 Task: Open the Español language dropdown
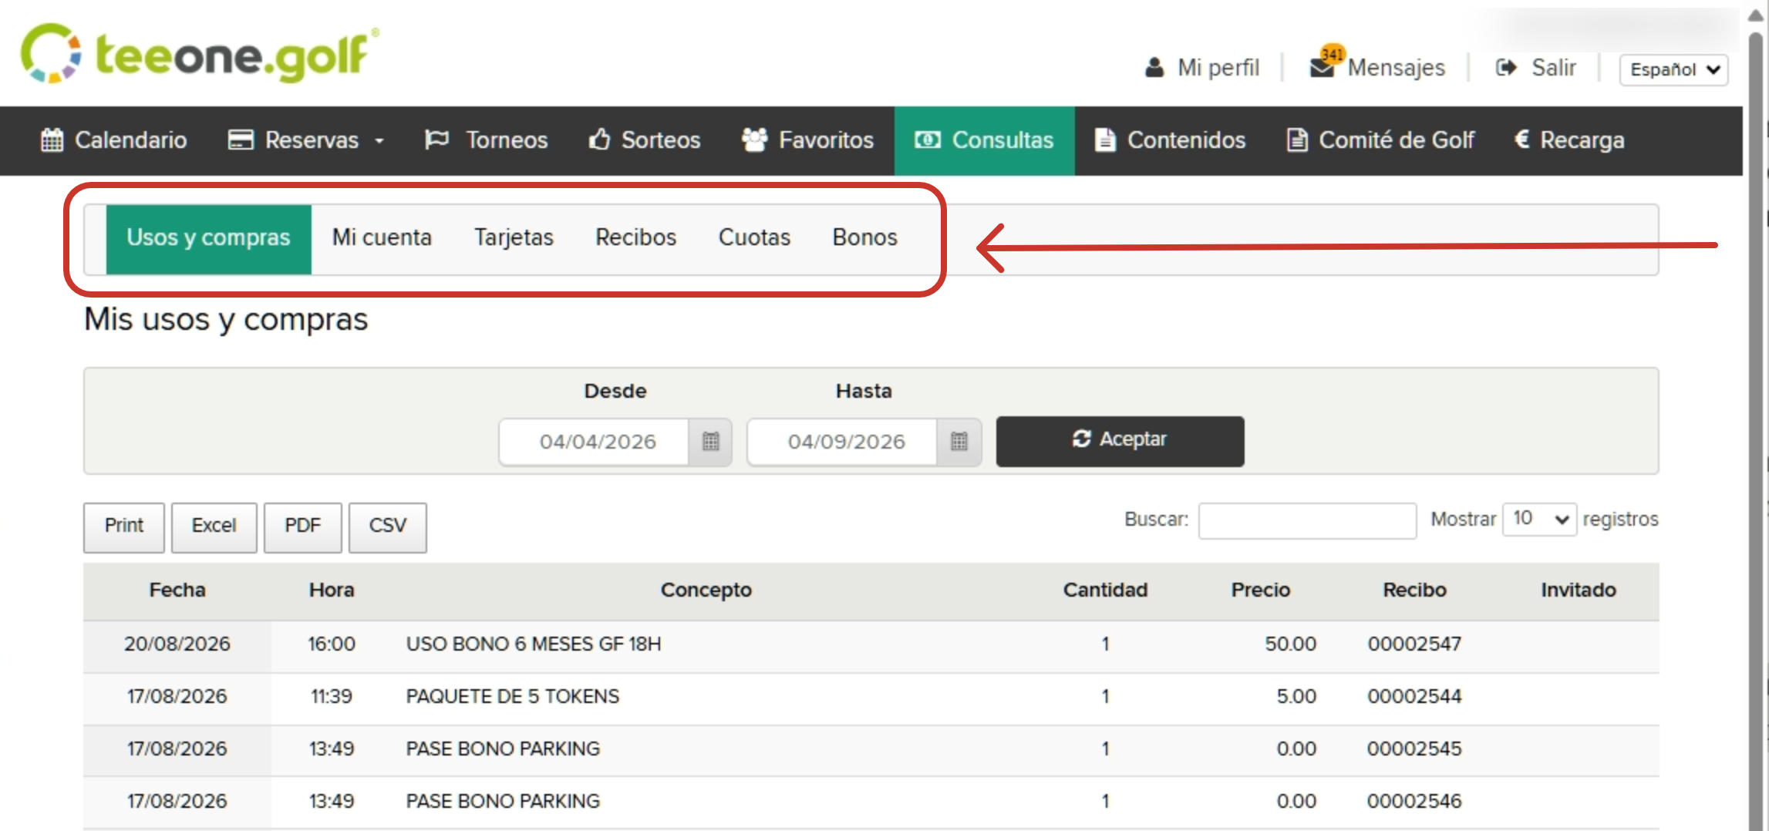pyautogui.click(x=1673, y=69)
